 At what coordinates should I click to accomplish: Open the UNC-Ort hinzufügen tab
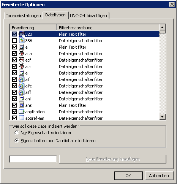coord(88,16)
